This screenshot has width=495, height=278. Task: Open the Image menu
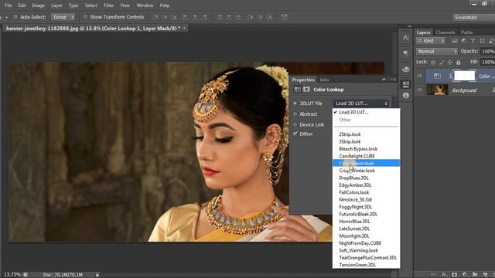pyautogui.click(x=38, y=5)
